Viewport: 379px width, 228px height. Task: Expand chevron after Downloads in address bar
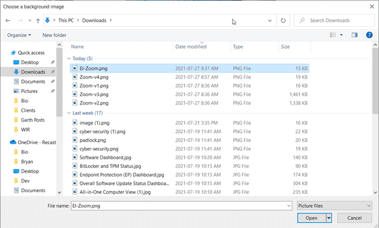(111, 20)
